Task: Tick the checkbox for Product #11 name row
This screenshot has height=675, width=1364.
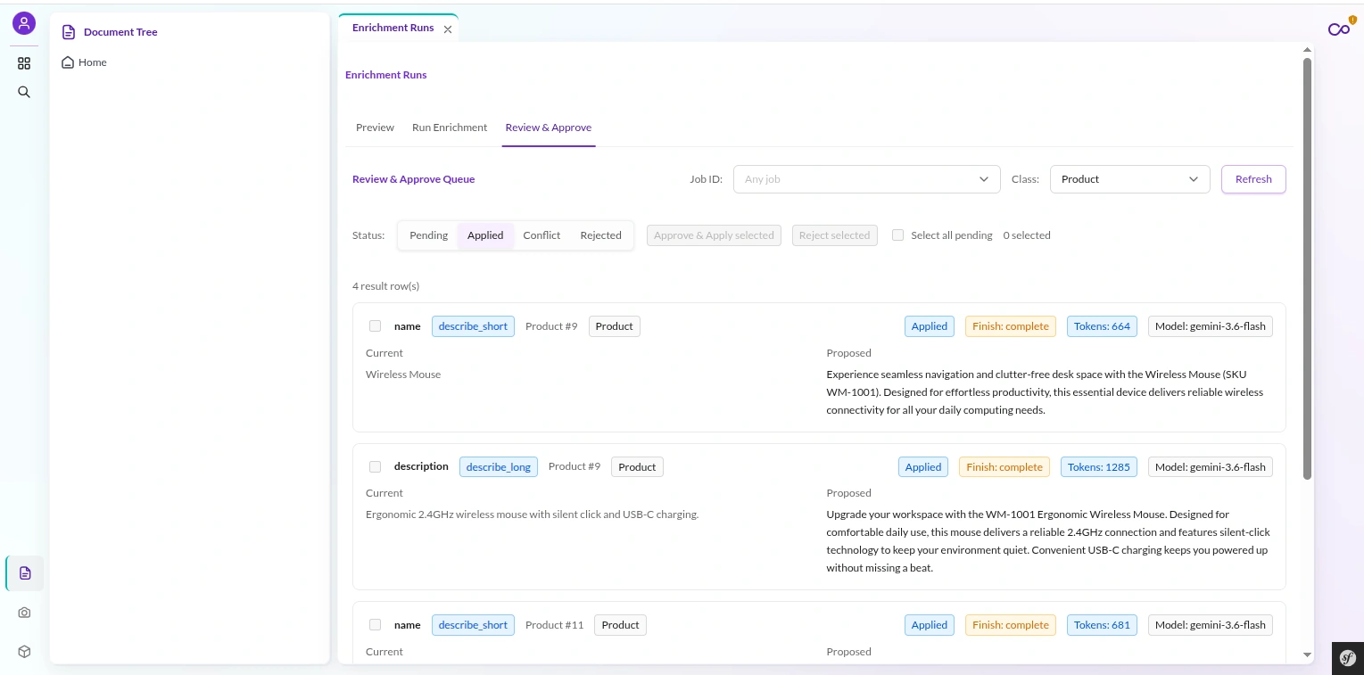Action: [375, 625]
